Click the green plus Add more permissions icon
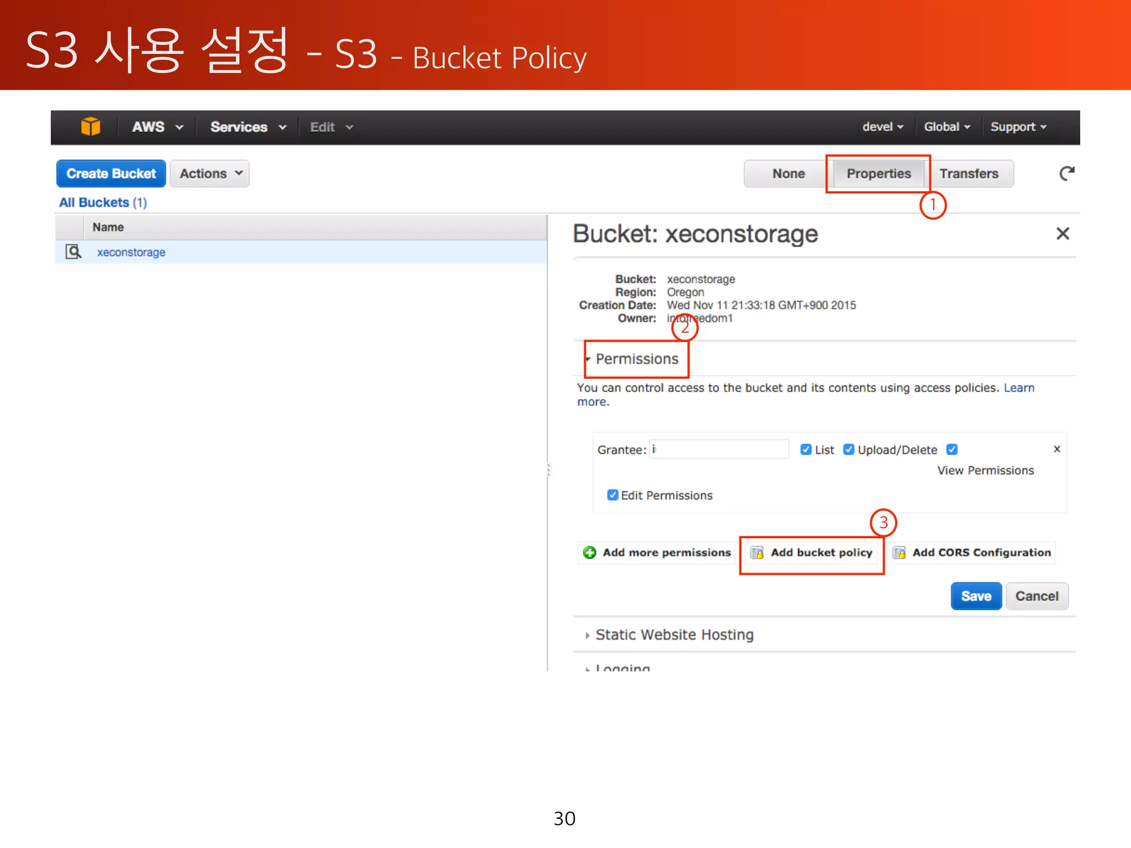This screenshot has height=848, width=1131. (x=590, y=552)
